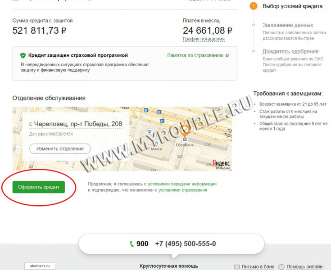Click the Изменить отделение button
This screenshot has height=270, width=331.
pos(60,148)
